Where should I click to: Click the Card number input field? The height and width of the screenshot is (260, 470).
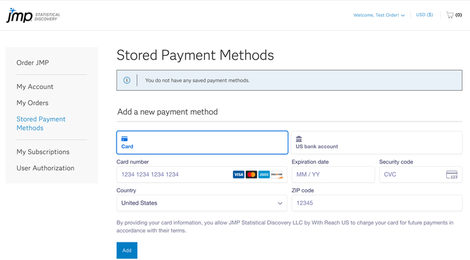202,175
